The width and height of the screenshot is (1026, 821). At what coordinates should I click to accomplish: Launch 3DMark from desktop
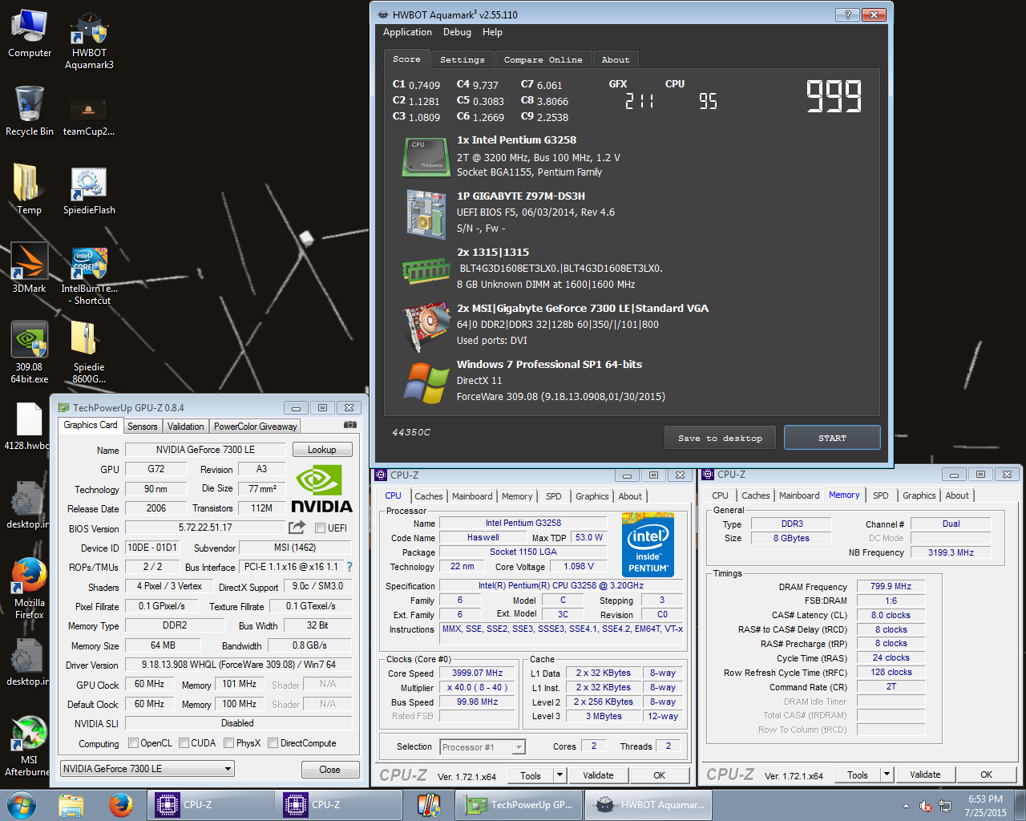(x=30, y=268)
